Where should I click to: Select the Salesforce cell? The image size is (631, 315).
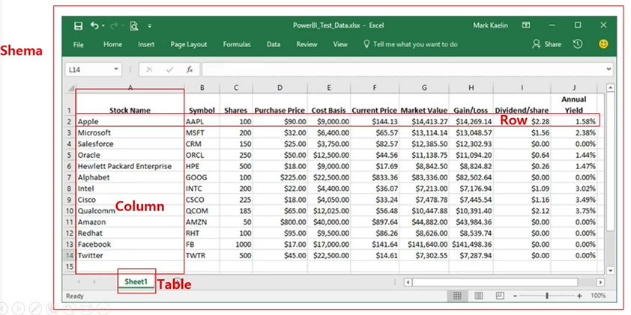pyautogui.click(x=130, y=144)
